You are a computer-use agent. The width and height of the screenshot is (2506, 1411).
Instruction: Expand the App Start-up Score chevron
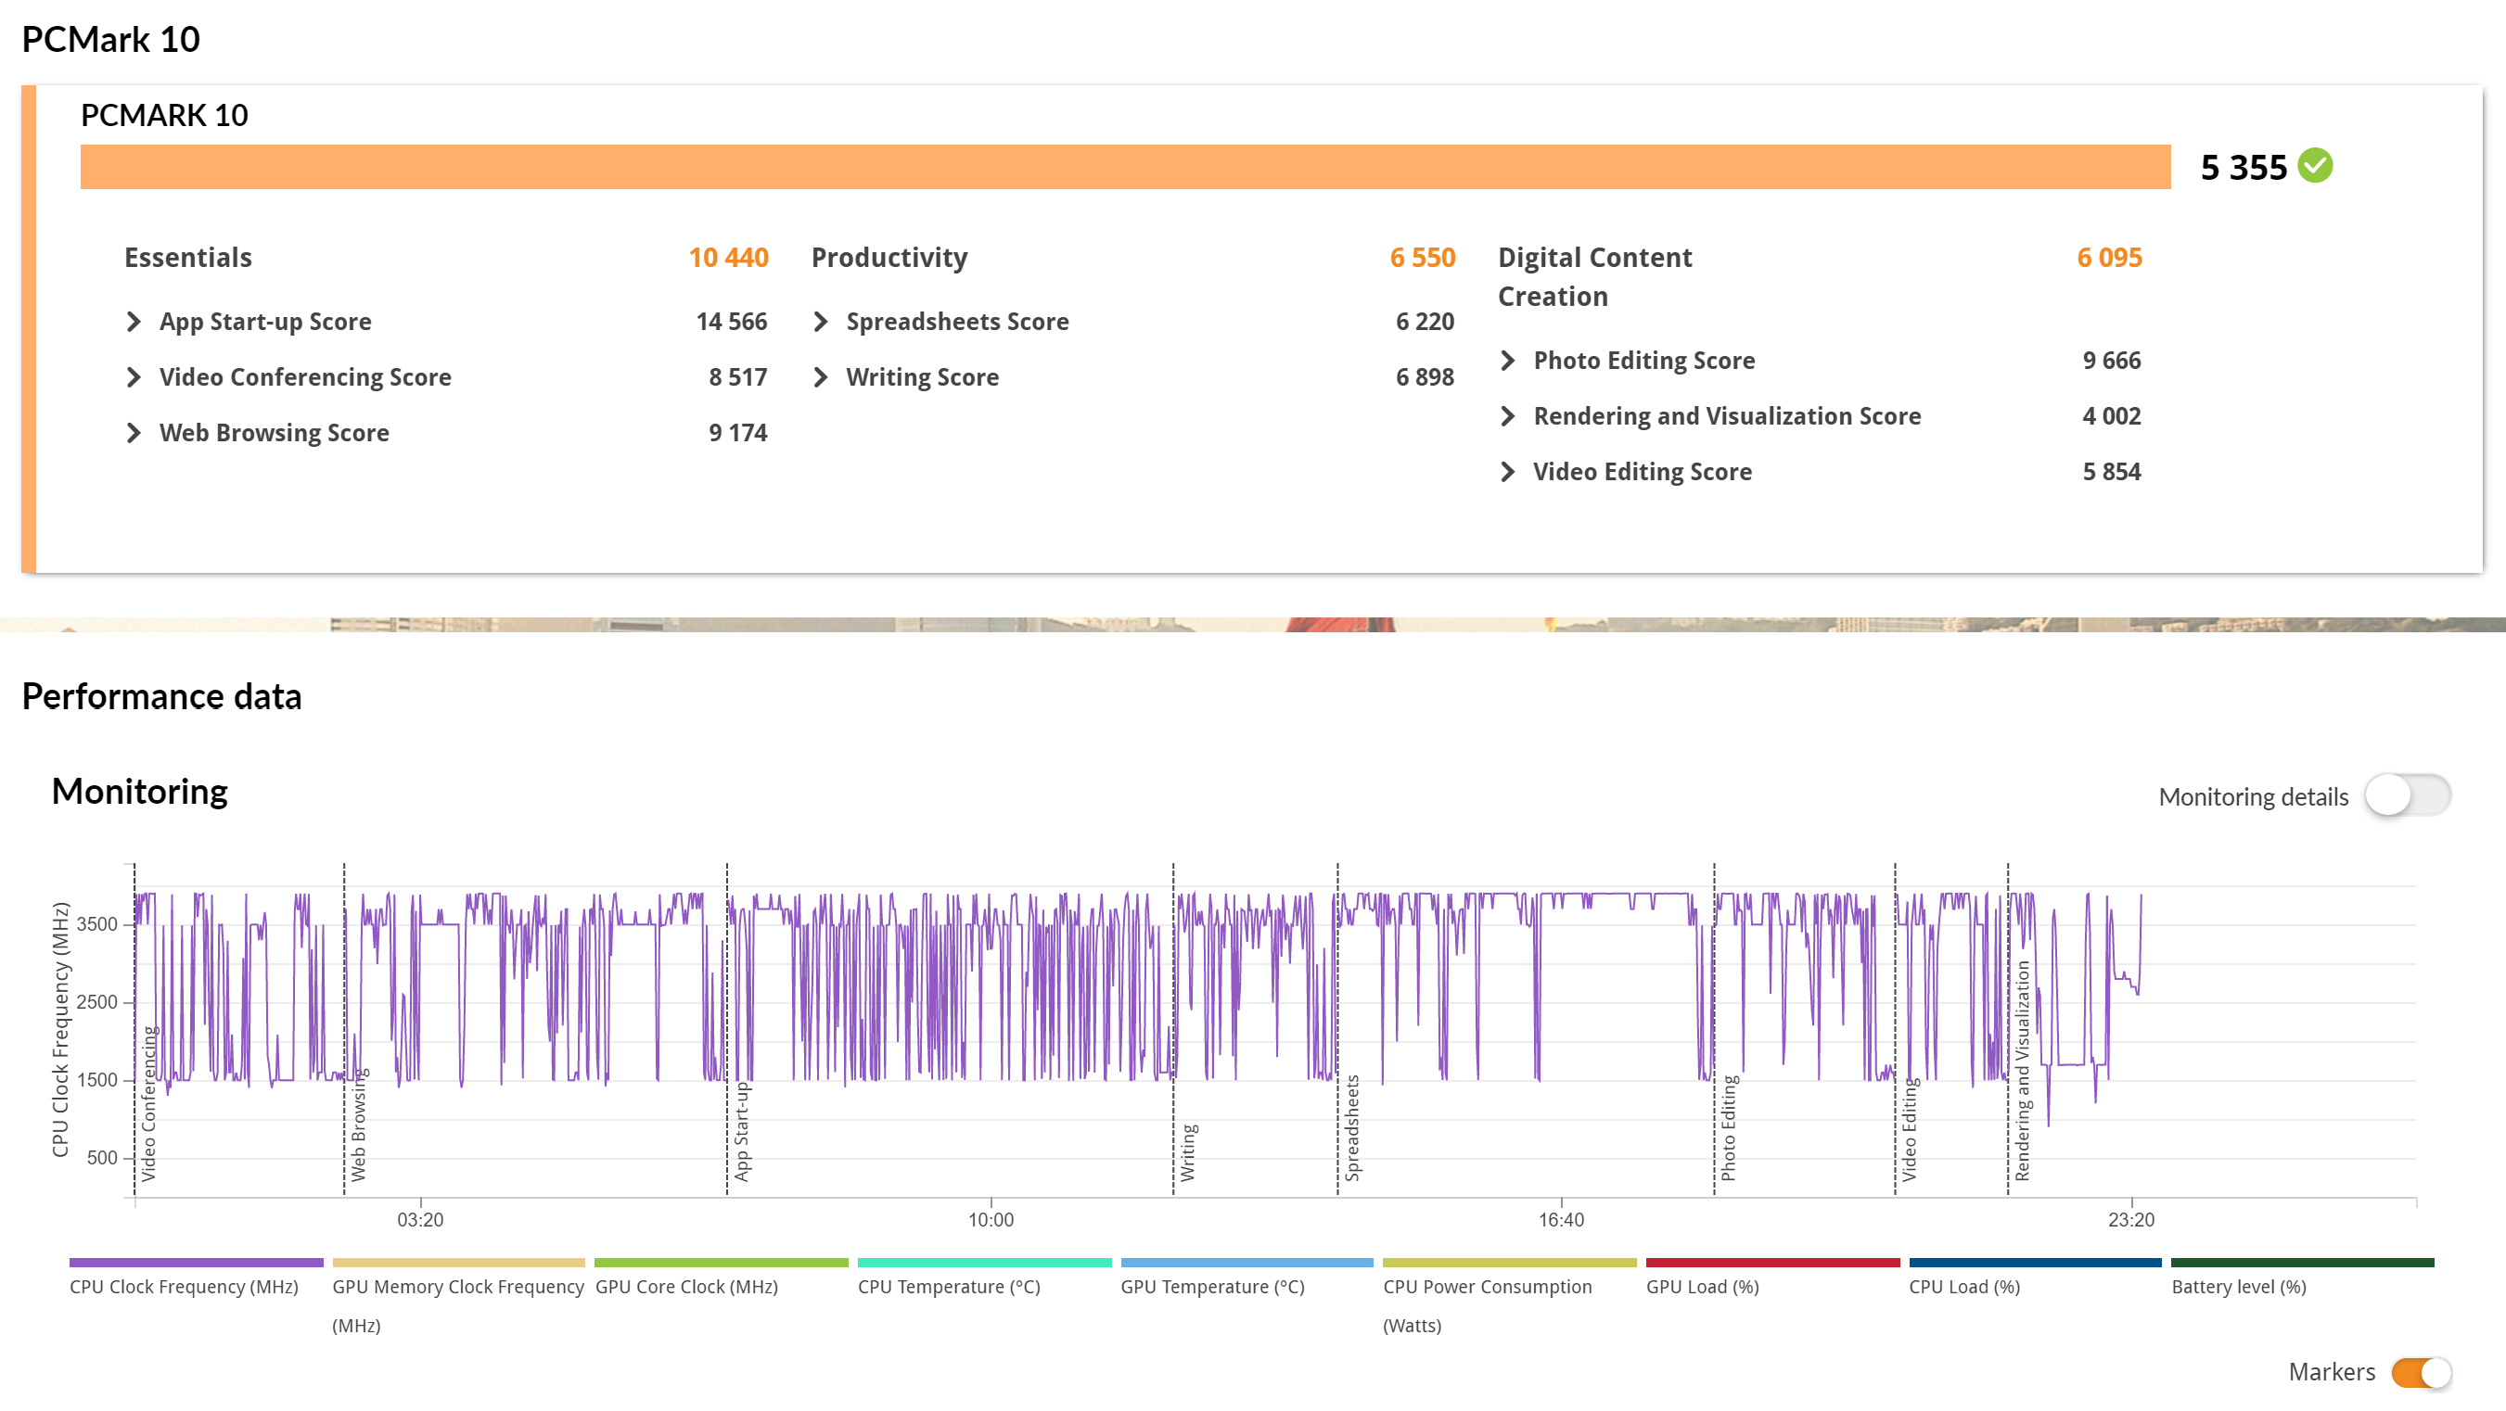pos(134,322)
